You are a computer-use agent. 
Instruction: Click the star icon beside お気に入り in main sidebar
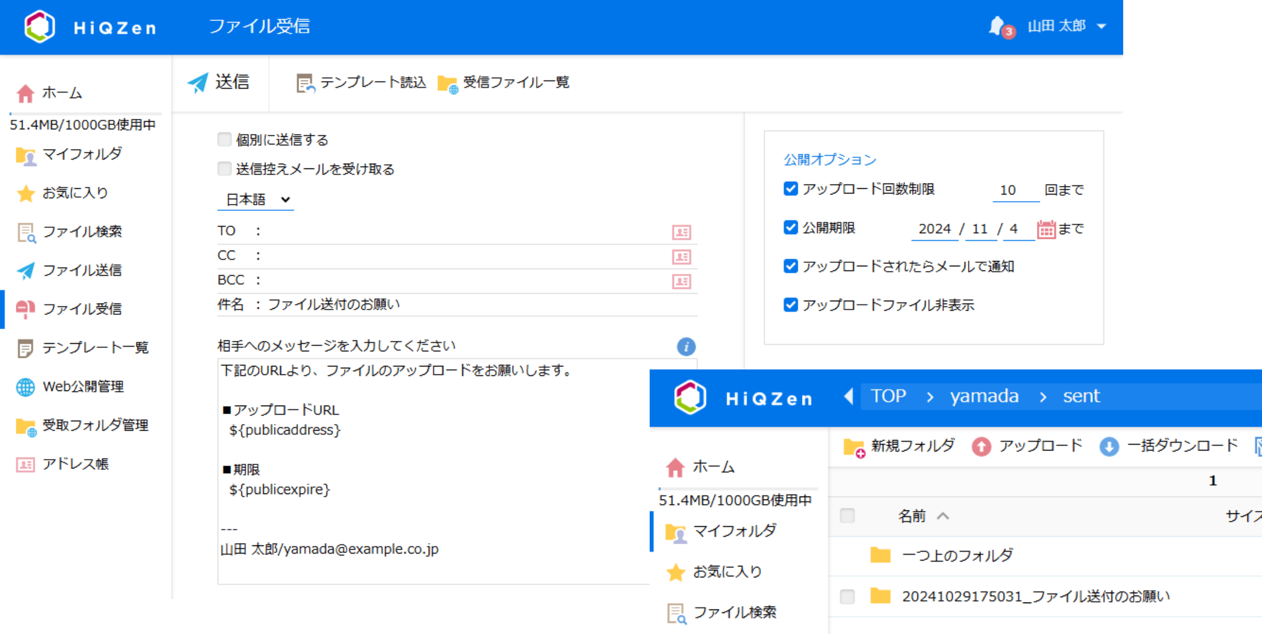pos(26,193)
